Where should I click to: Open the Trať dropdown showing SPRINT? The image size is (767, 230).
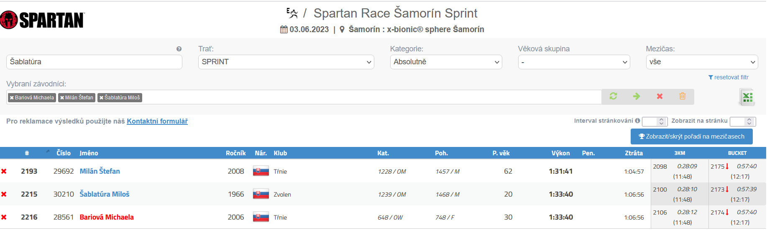(286, 62)
